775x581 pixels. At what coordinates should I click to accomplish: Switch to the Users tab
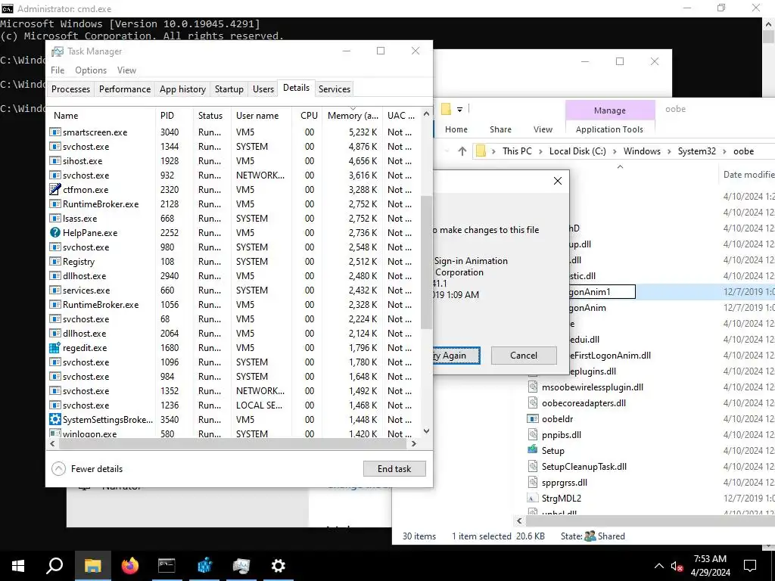263,89
